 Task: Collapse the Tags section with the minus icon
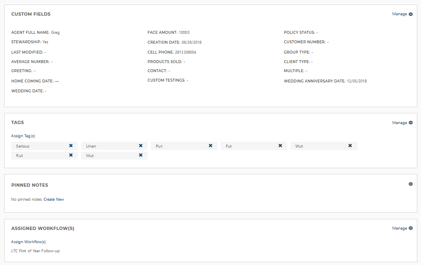tap(411, 122)
